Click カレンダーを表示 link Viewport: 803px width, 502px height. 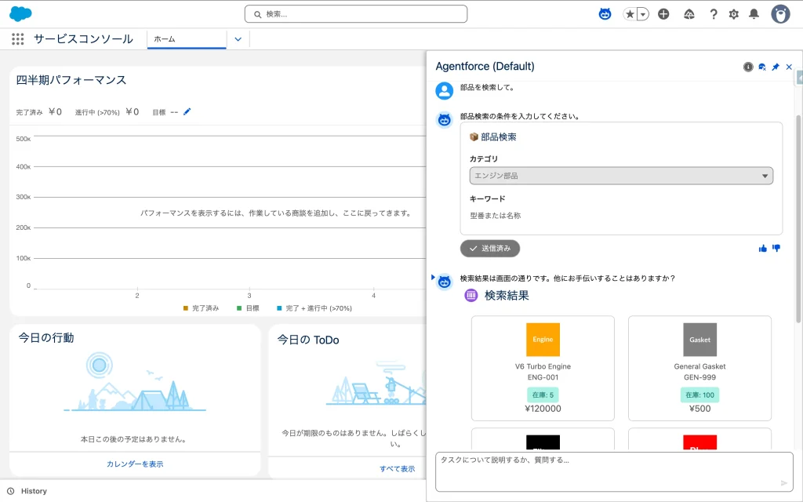pos(135,464)
